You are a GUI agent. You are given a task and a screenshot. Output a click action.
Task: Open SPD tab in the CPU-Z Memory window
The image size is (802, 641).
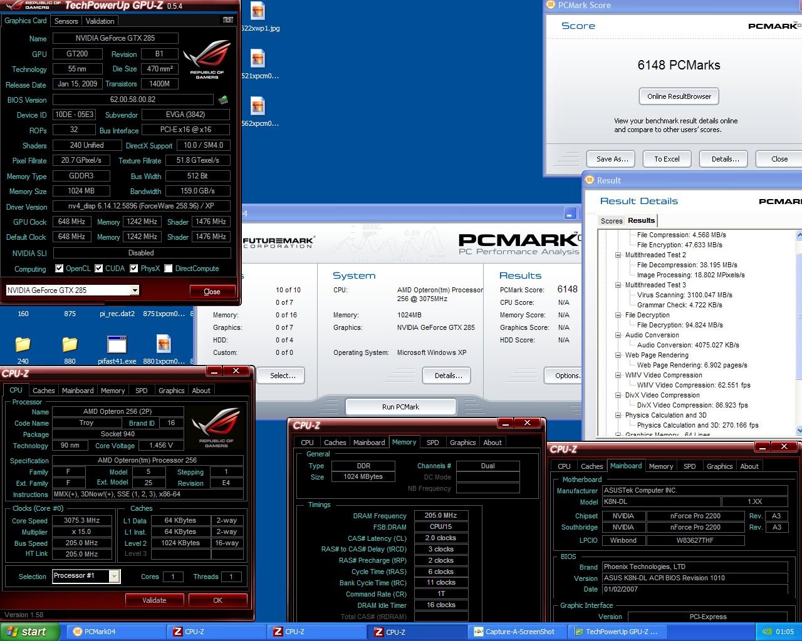click(x=432, y=442)
